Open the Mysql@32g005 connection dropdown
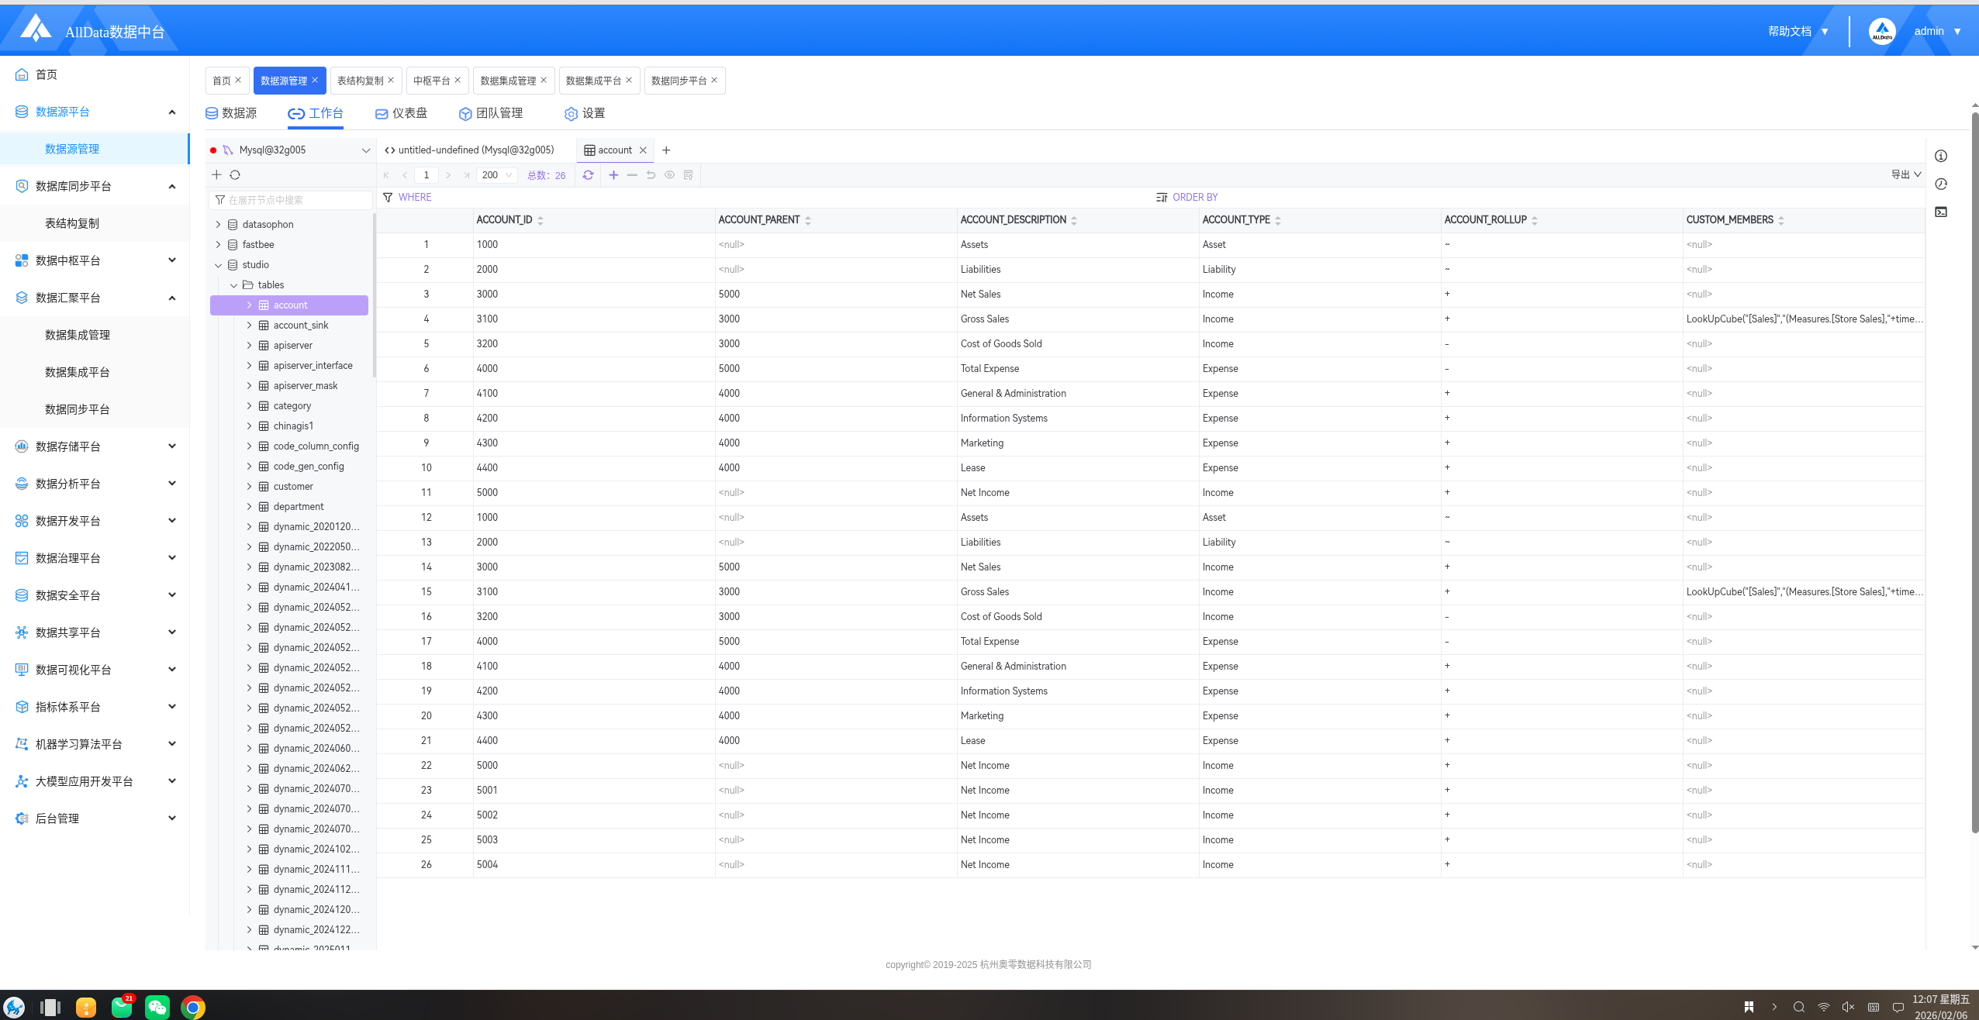 (366, 150)
